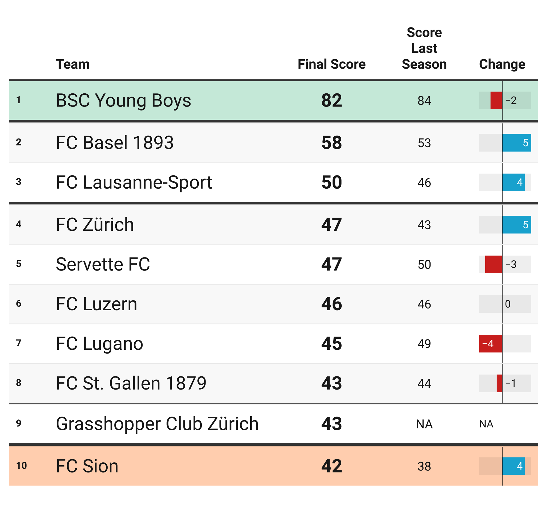Screen dimensions: 547x512
Task: Click FC Basel blue change bar
Action: 517,143
